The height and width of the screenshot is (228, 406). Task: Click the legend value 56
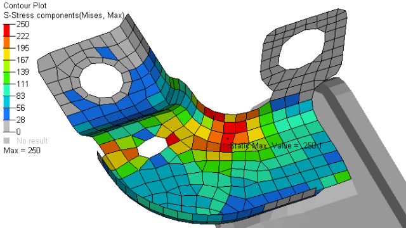pyautogui.click(x=21, y=108)
